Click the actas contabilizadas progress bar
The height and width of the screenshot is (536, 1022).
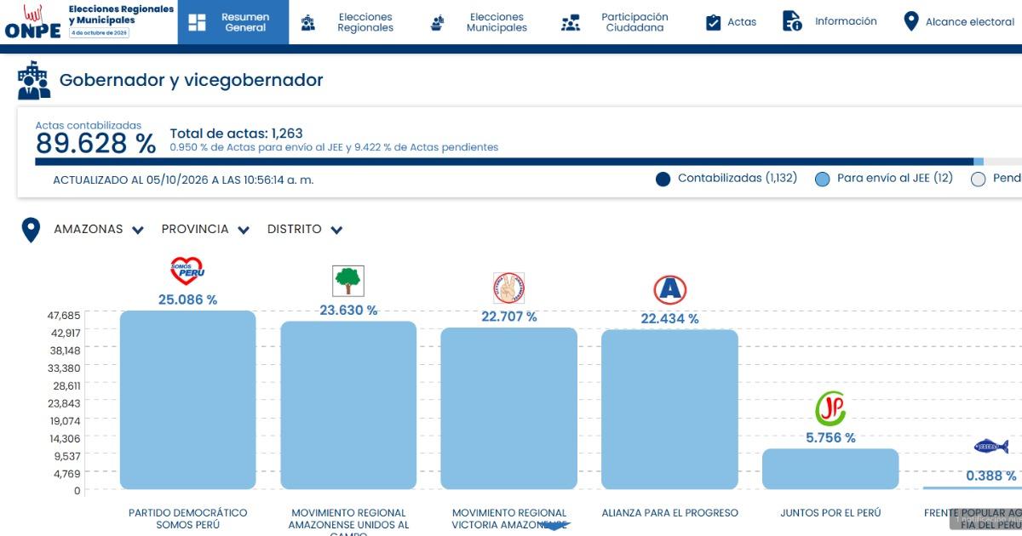[528, 162]
